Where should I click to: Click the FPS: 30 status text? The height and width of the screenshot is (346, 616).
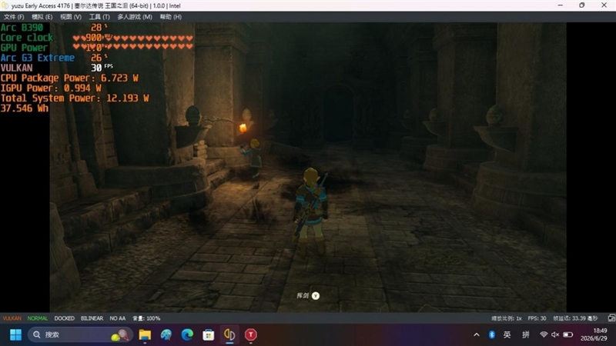pyautogui.click(x=537, y=318)
